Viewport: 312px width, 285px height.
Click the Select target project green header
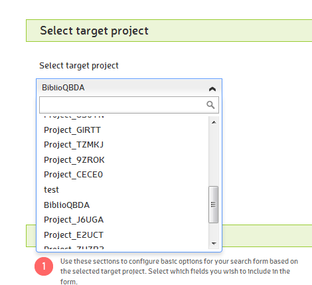pyautogui.click(x=169, y=31)
